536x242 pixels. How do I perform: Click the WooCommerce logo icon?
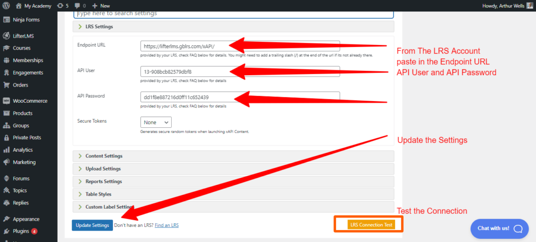(x=6, y=101)
